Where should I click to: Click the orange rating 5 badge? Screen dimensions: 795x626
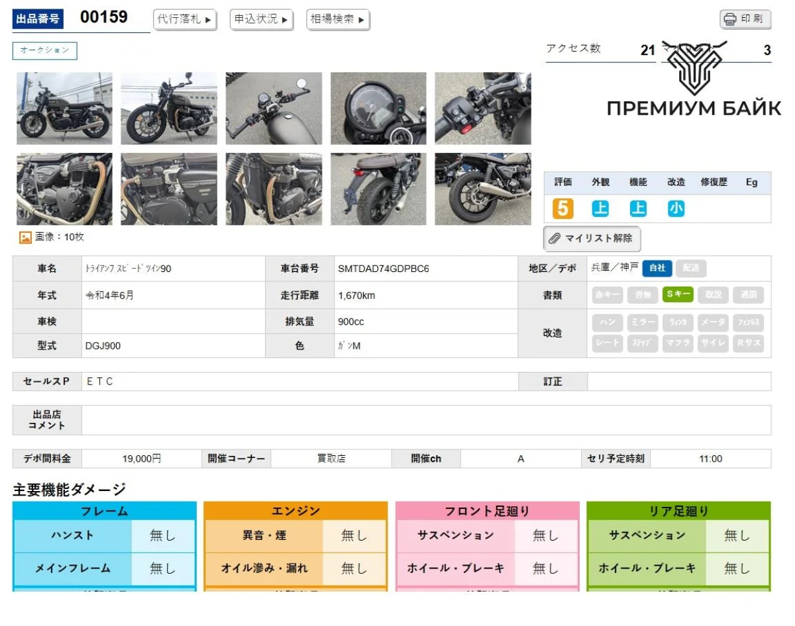click(x=562, y=209)
